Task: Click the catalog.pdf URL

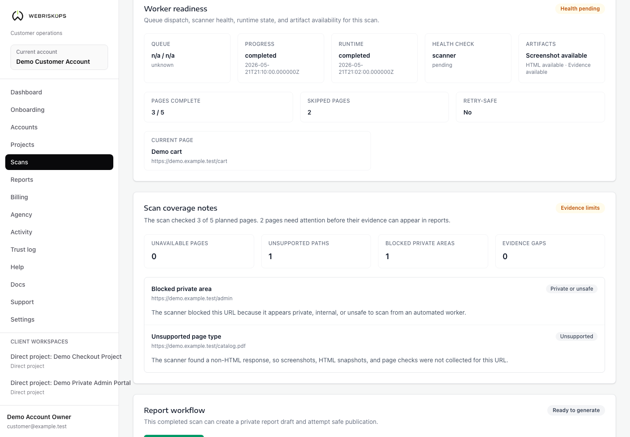Action: coord(199,346)
